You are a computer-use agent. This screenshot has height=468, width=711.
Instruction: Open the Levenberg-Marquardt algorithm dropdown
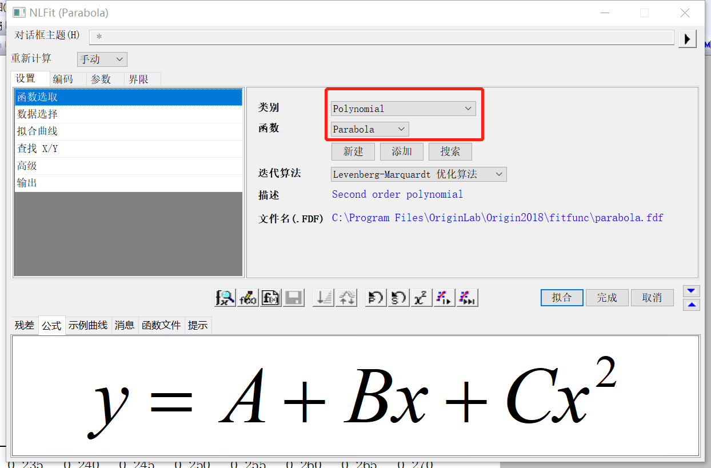click(418, 174)
